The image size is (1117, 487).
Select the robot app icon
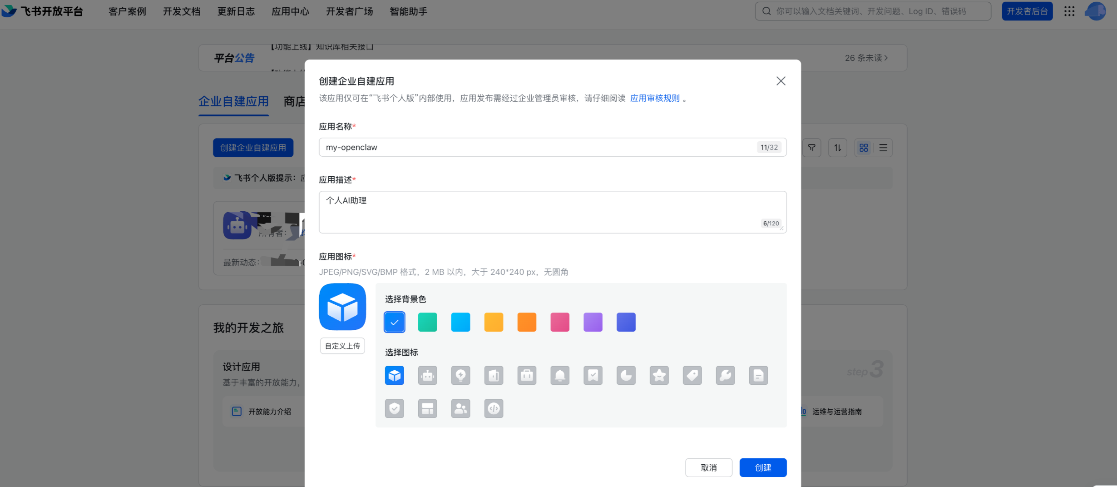coord(427,375)
